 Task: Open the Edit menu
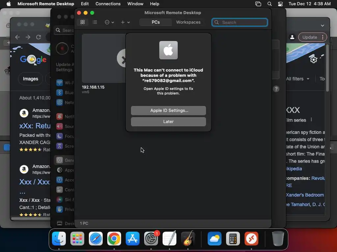pyautogui.click(x=85, y=4)
